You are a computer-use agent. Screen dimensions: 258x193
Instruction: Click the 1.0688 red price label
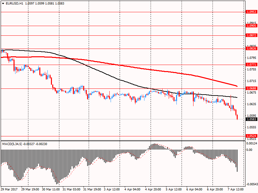tap(252, 88)
